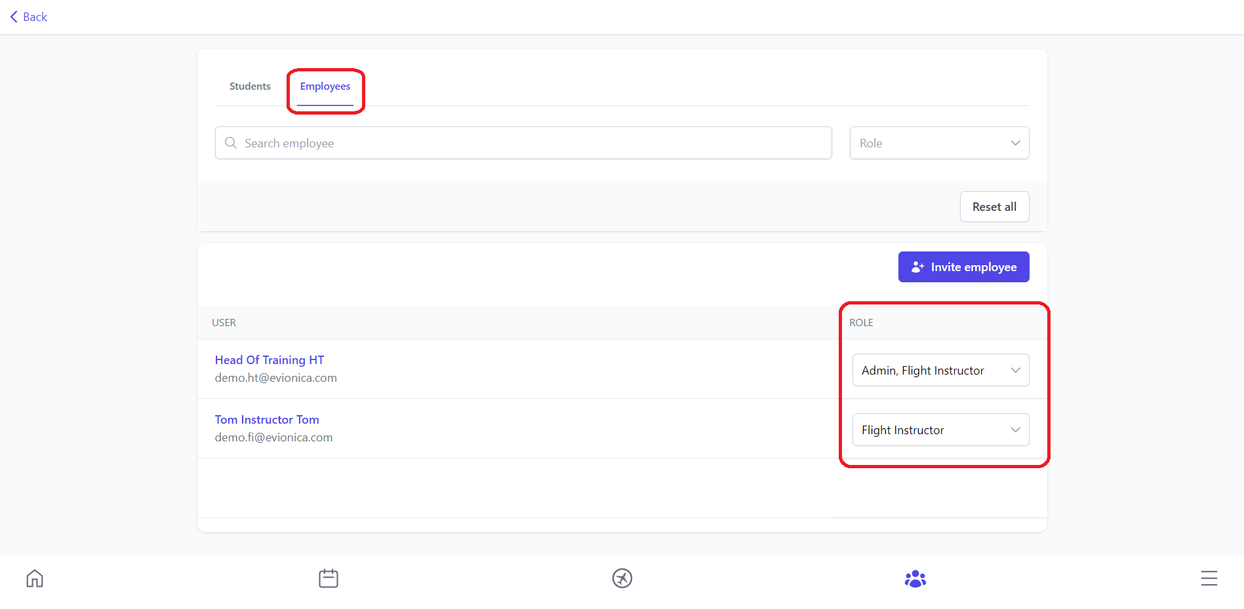Click the demo.fi@evionica.com email text
The width and height of the screenshot is (1244, 609).
(274, 437)
